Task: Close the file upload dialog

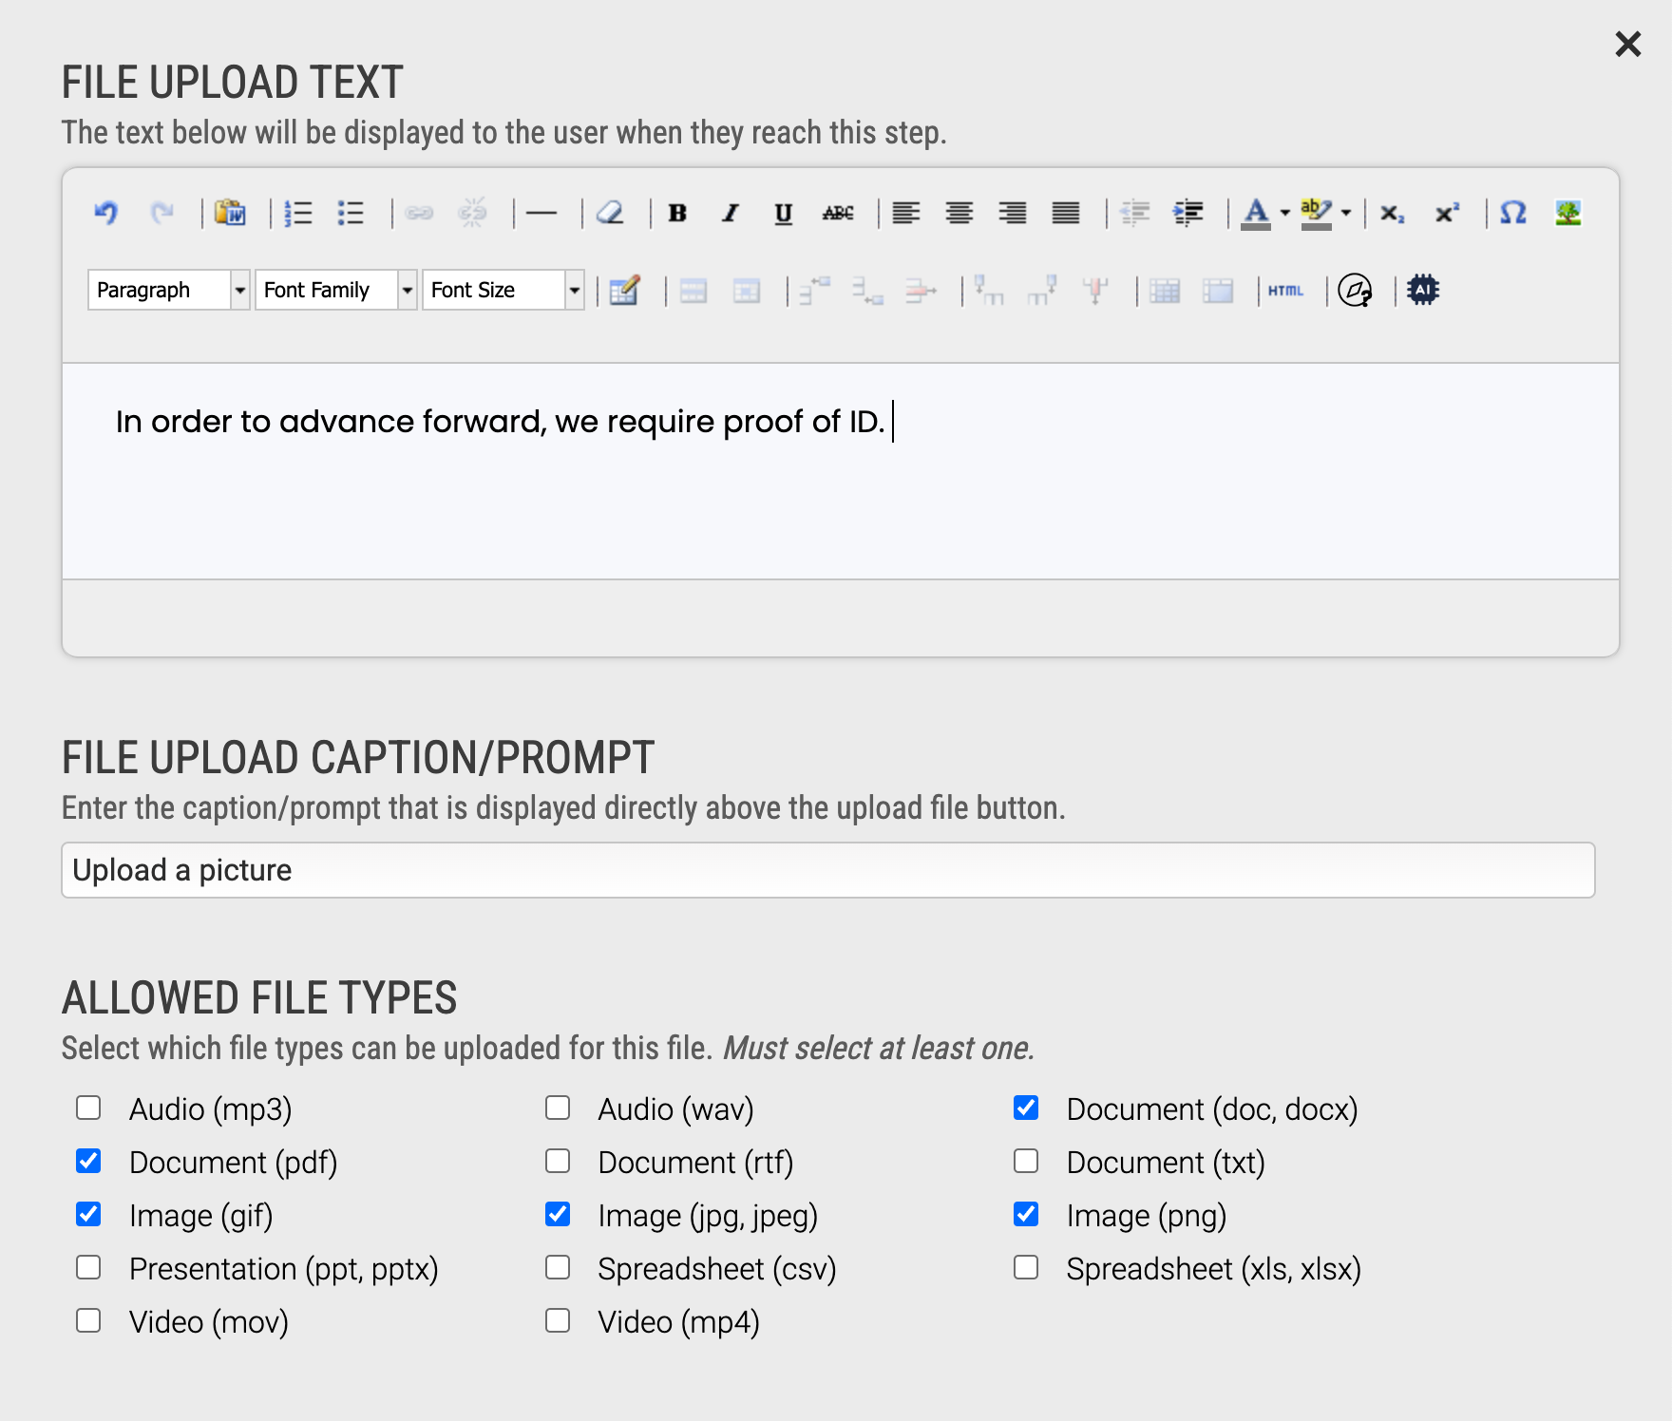Action: (x=1628, y=44)
